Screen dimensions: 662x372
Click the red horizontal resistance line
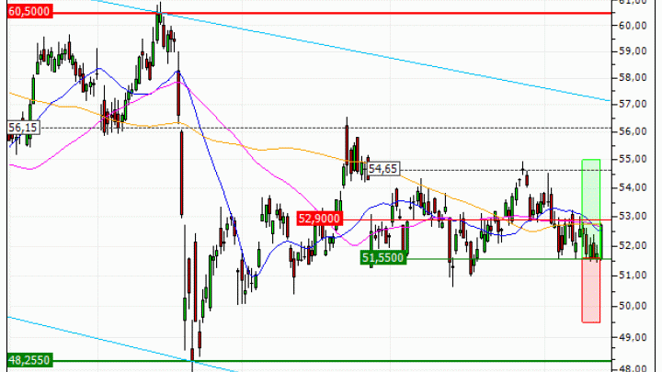pyautogui.click(x=368, y=13)
